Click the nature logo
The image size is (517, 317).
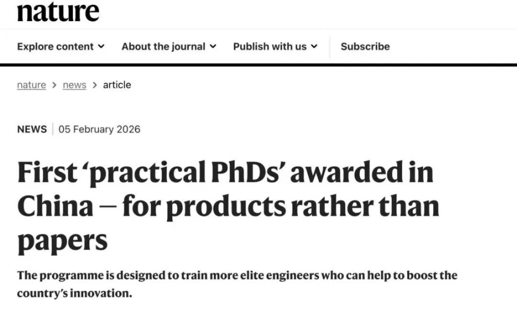58,11
